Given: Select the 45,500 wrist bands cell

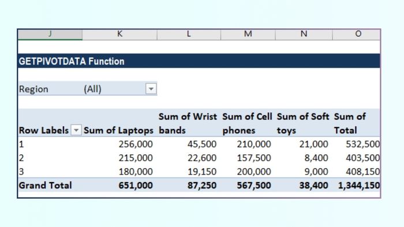Looking at the screenshot, I should pos(189,144).
